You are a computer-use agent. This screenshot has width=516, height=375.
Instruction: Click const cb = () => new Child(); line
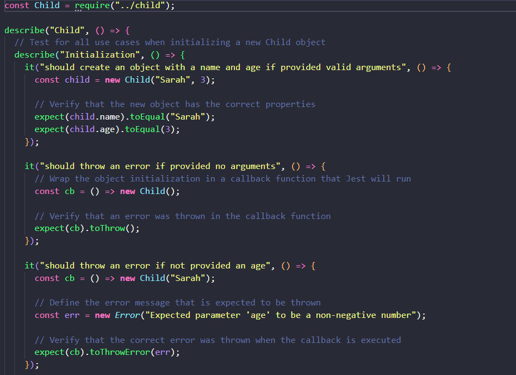click(x=107, y=191)
